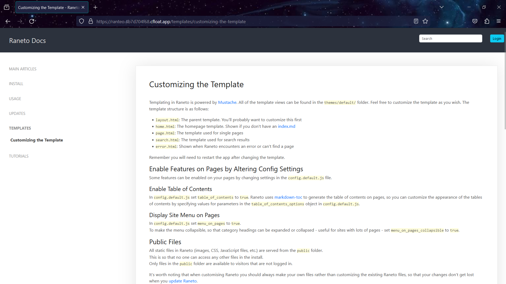The width and height of the screenshot is (506, 284).
Task: Toggle reader view icon in address bar
Action: click(416, 21)
